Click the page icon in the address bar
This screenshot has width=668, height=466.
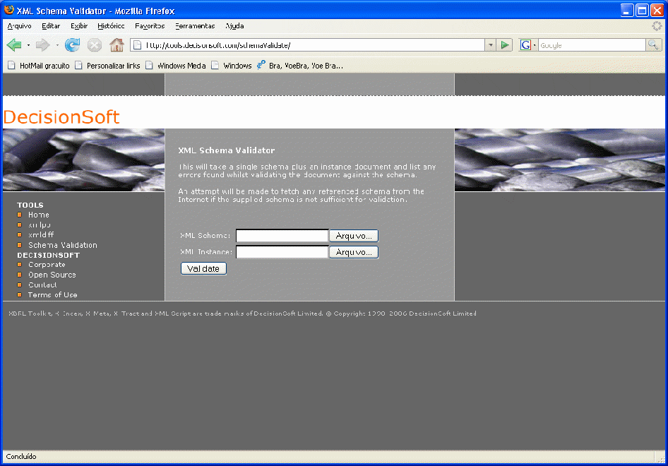137,45
